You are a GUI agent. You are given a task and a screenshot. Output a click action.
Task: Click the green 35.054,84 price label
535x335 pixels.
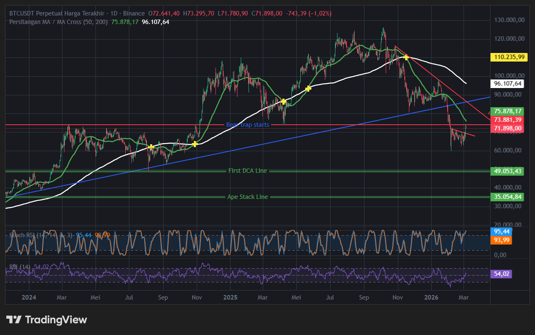click(508, 197)
